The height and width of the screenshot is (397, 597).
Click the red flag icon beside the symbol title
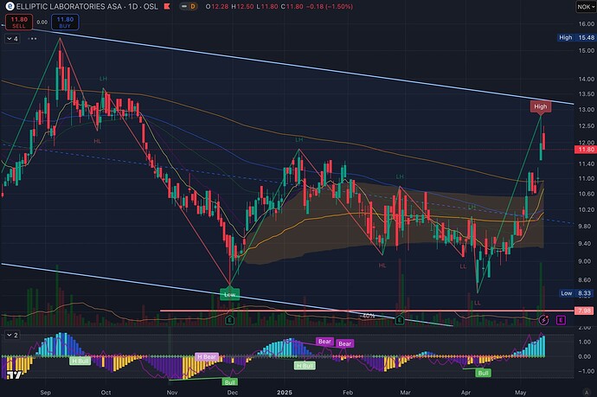click(x=167, y=6)
